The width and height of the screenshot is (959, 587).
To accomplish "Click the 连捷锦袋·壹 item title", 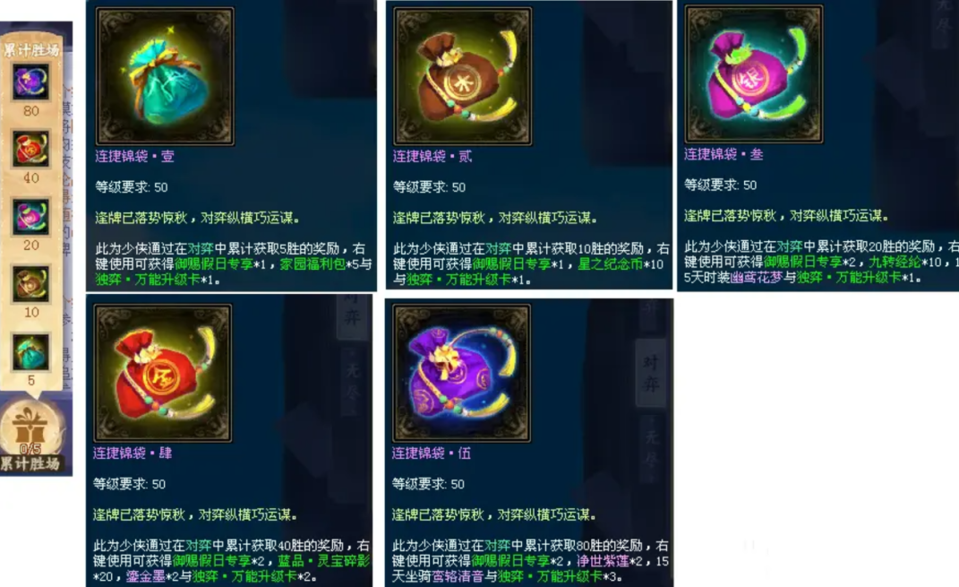I will coord(134,156).
